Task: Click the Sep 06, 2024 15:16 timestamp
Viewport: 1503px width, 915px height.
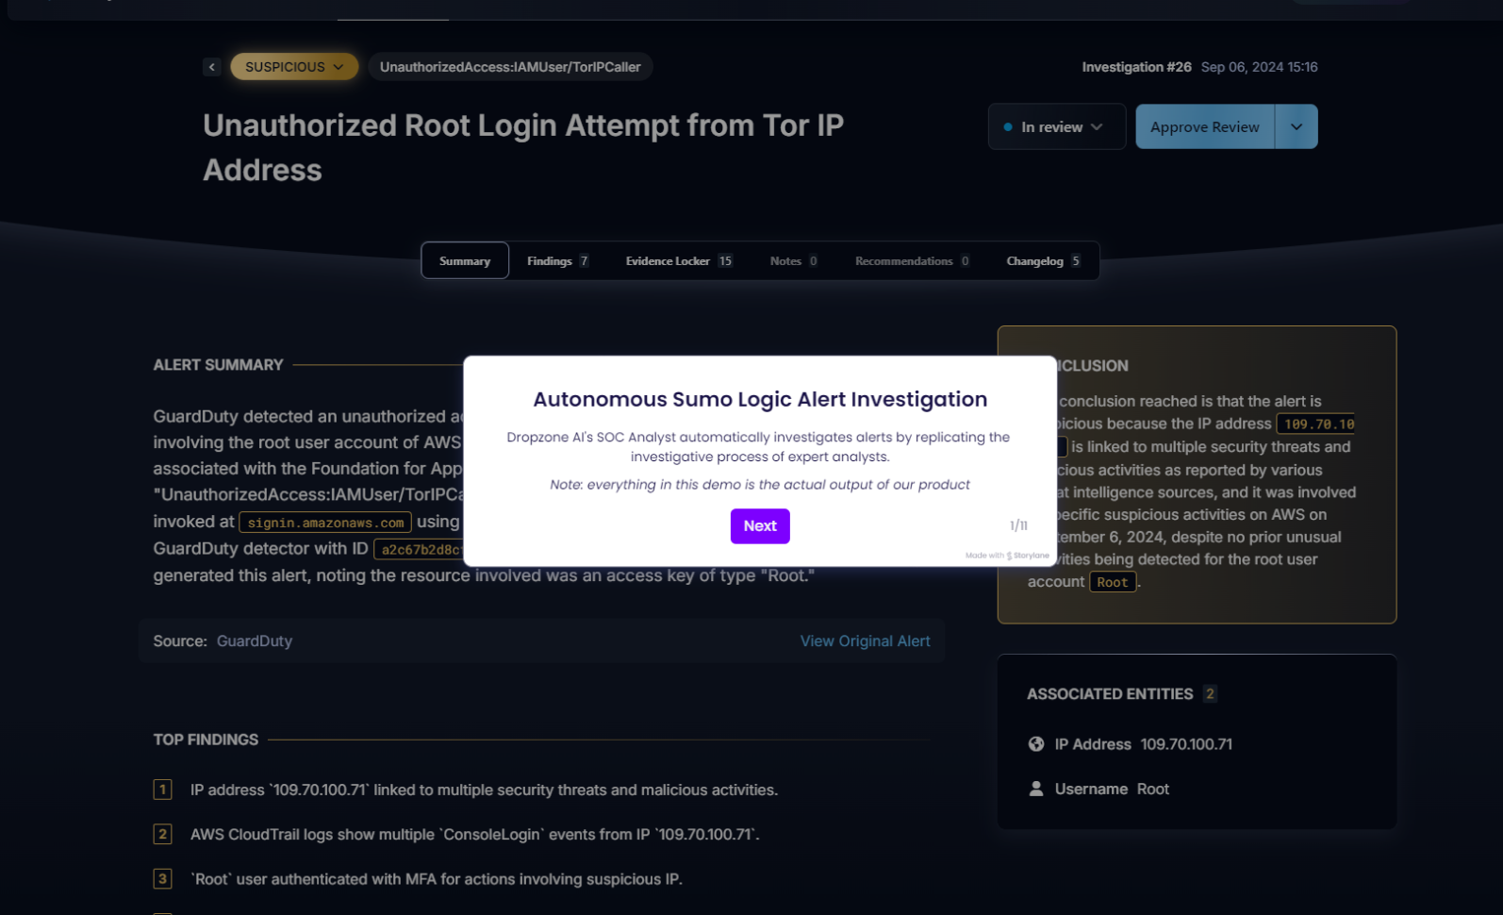Action: [x=1259, y=67]
